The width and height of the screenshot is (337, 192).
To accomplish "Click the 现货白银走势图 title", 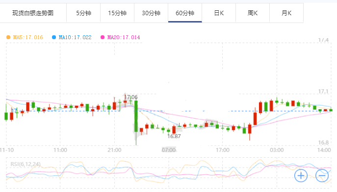I will [x=33, y=13].
